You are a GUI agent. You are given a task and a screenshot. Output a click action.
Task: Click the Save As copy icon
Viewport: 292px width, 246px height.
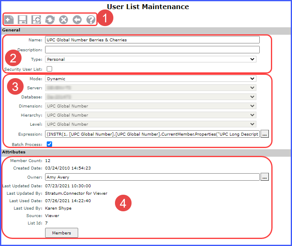(36, 19)
